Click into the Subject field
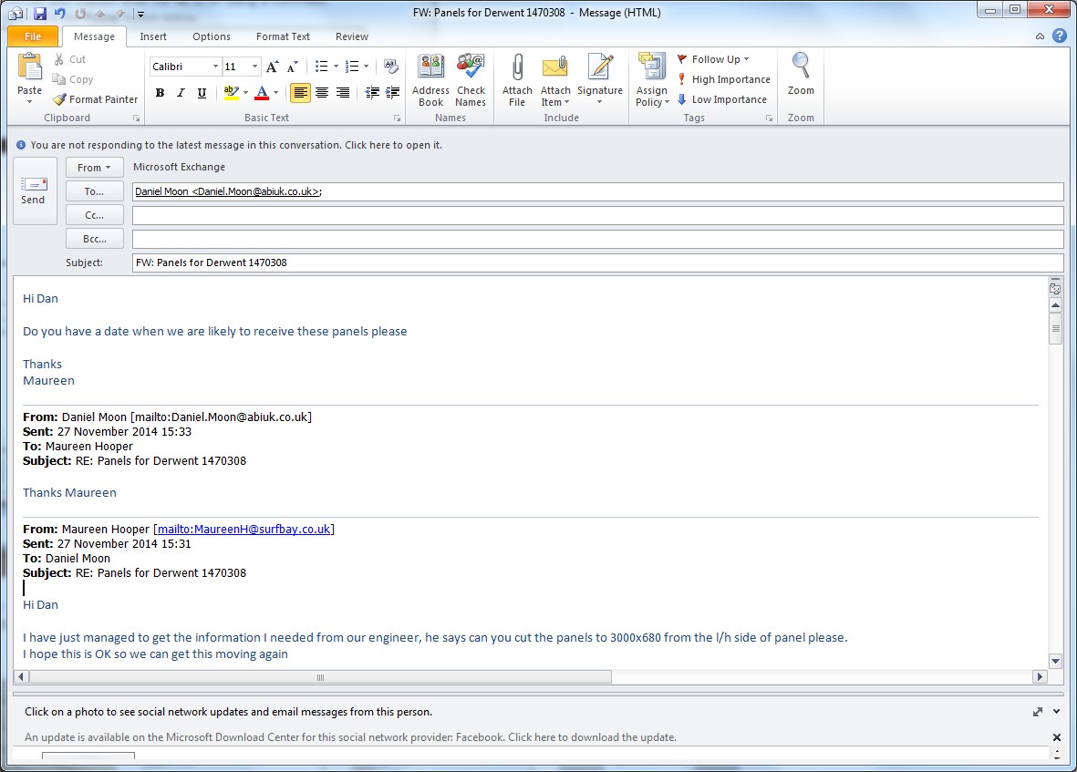This screenshot has width=1077, height=772. click(597, 262)
